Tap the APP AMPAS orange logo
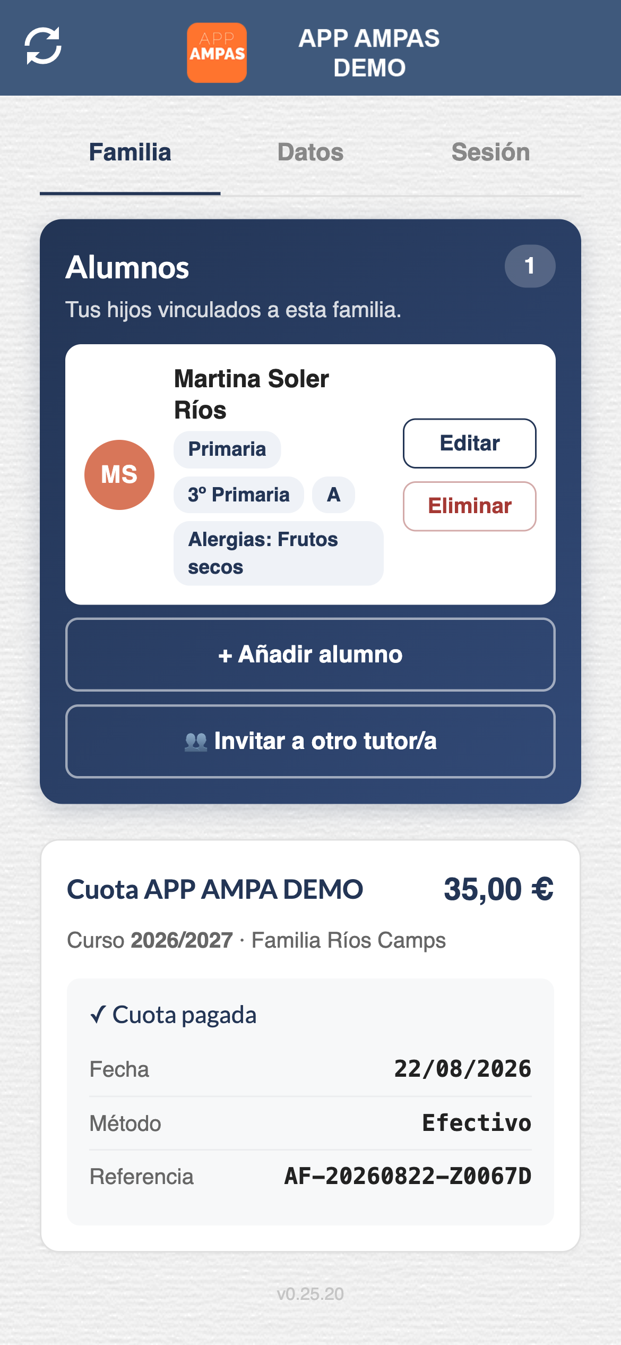 (x=217, y=53)
